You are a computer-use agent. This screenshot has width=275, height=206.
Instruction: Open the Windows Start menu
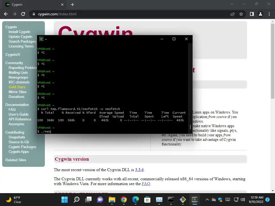[x=64, y=200]
